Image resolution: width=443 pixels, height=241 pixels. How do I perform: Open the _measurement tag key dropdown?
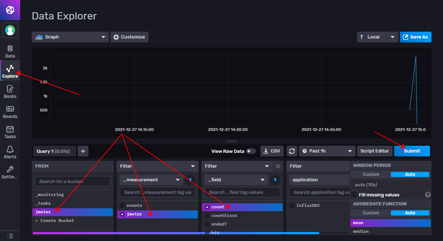[152, 180]
